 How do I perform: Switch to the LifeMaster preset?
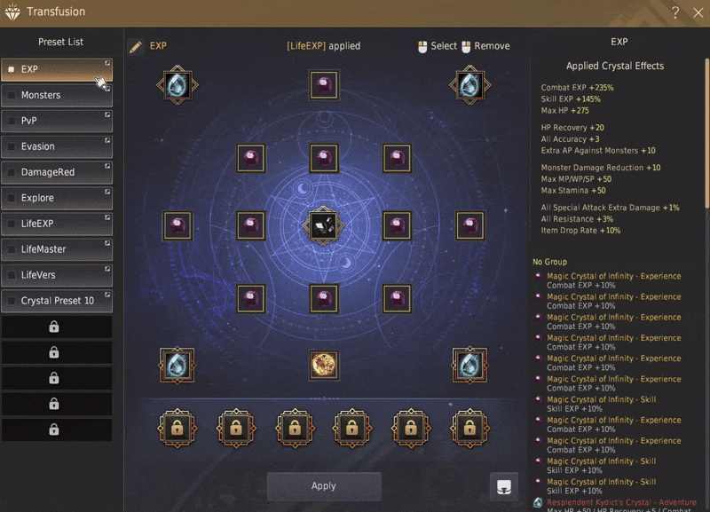coord(57,249)
